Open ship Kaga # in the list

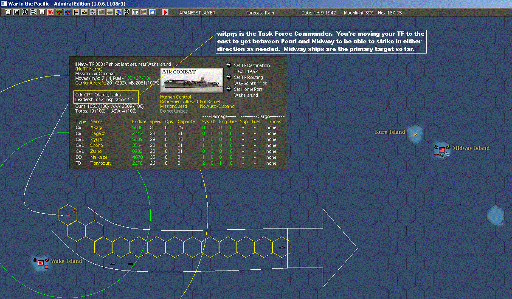pos(98,133)
